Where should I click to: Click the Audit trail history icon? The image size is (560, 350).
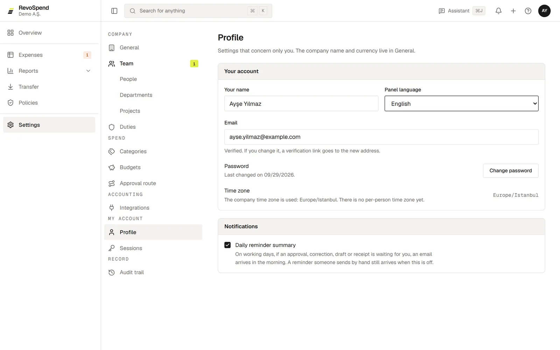112,272
